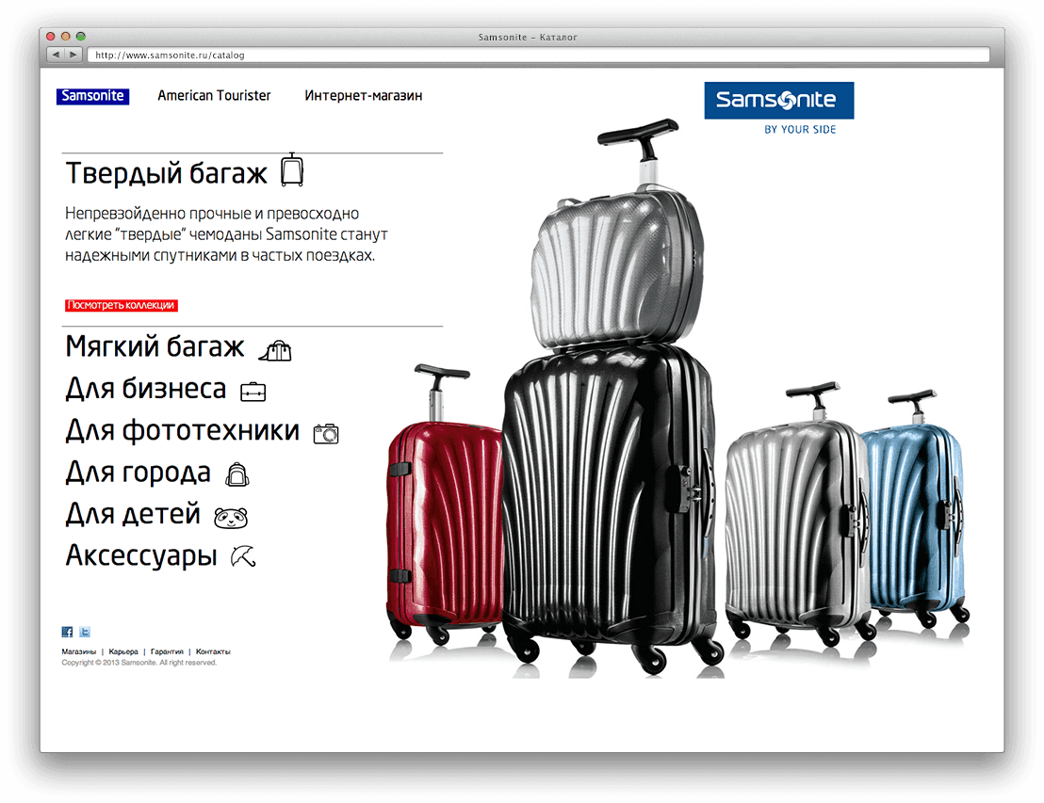Select the Samsonite tab in top navigation

point(92,96)
